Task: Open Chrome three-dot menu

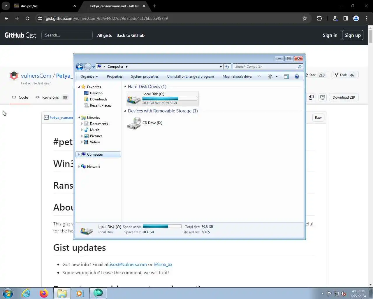Action: click(x=367, y=18)
